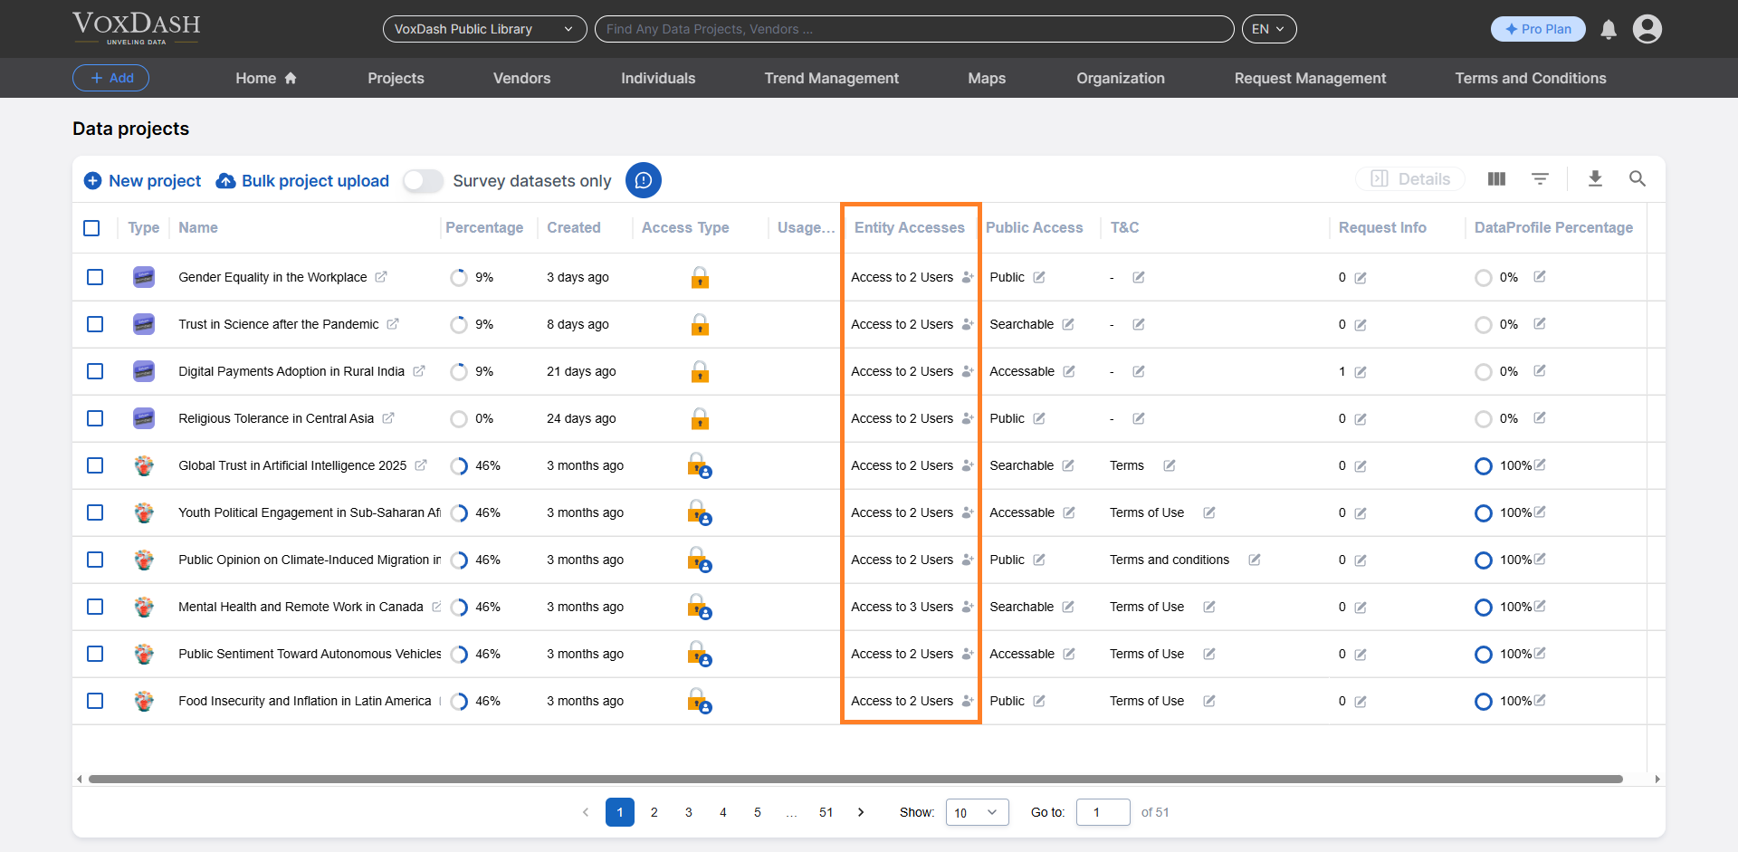1738x852 pixels.
Task: Open the user profile avatar
Action: pos(1647,29)
